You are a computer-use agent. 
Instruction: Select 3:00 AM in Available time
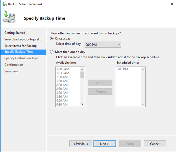(62, 92)
